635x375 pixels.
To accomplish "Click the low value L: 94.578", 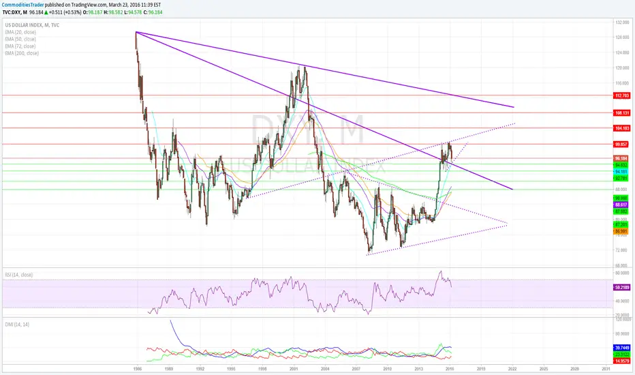I will click(134, 12).
